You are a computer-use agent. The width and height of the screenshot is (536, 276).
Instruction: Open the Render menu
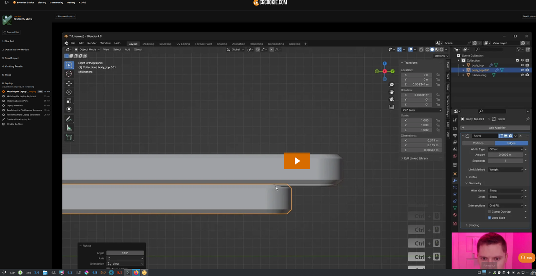92,43
